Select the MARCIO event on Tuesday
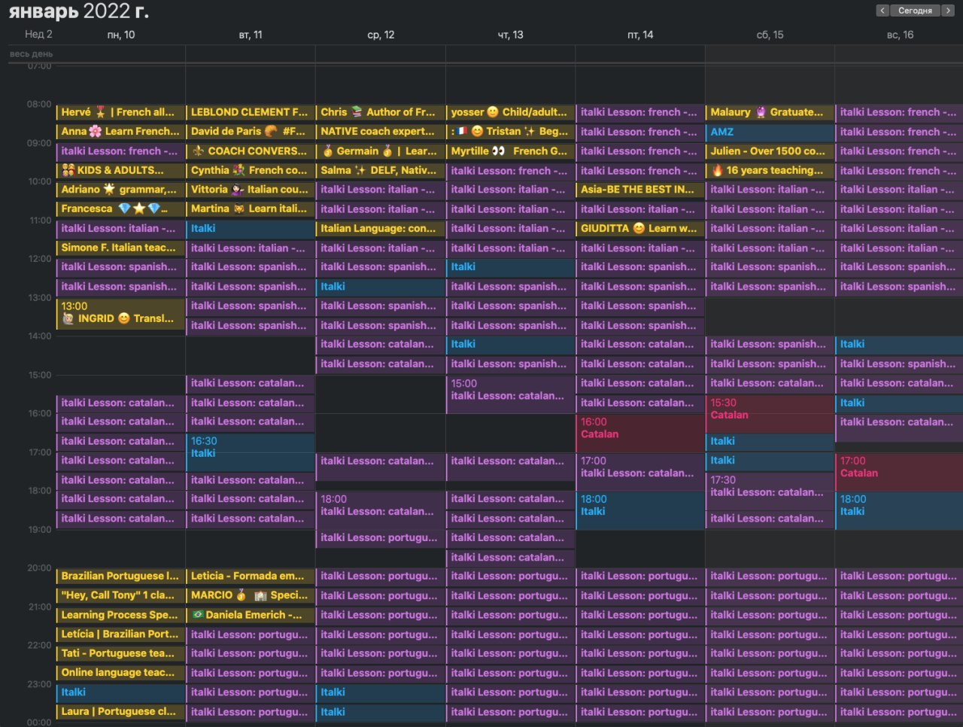963x727 pixels. coord(250,595)
